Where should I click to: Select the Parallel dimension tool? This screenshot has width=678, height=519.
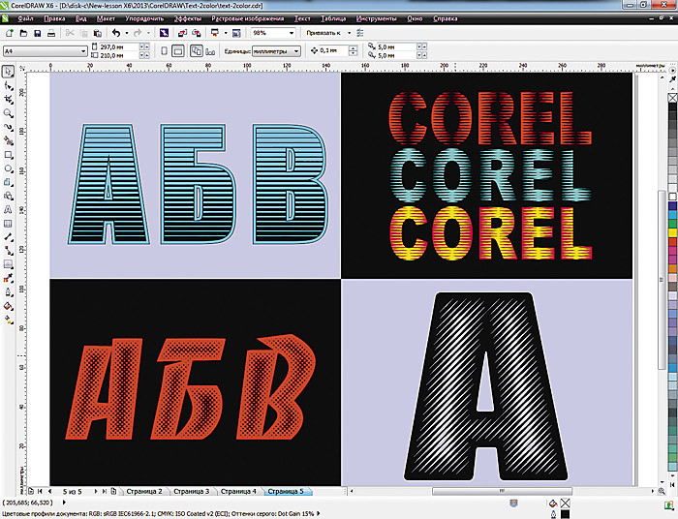click(8, 237)
